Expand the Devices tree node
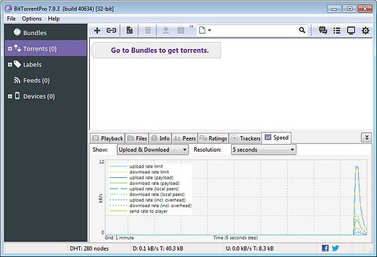The height and width of the screenshot is (257, 377). [x=10, y=96]
